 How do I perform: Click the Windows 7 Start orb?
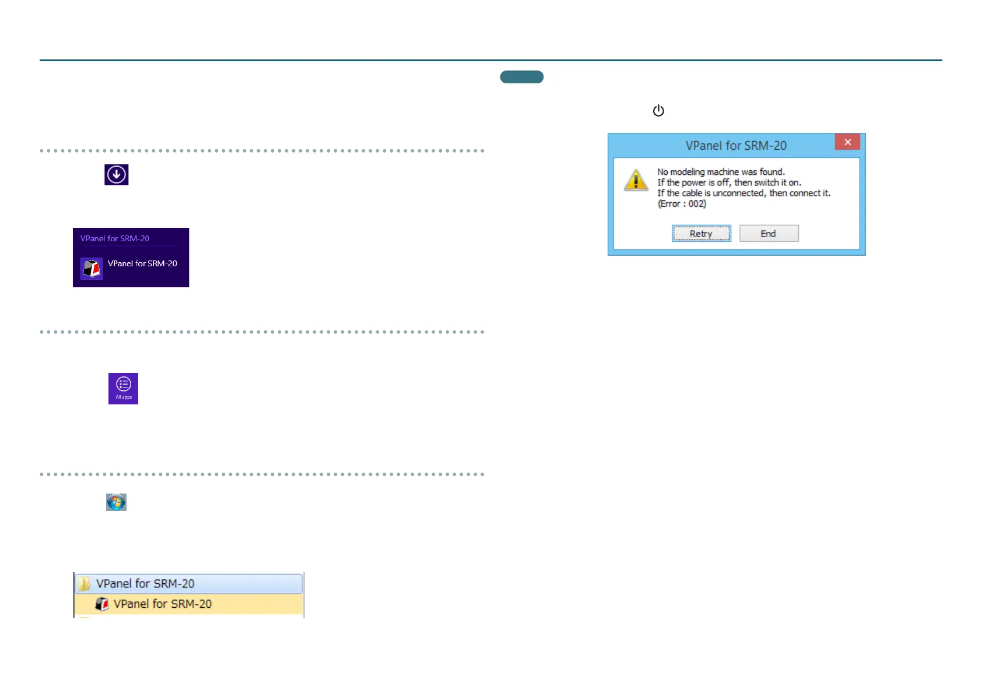(116, 502)
